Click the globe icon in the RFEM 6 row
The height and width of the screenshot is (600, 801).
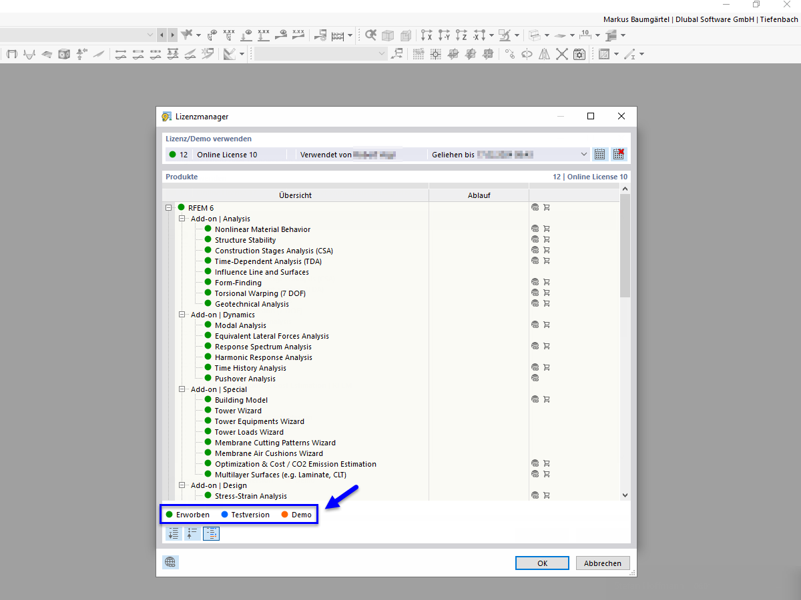(x=534, y=207)
